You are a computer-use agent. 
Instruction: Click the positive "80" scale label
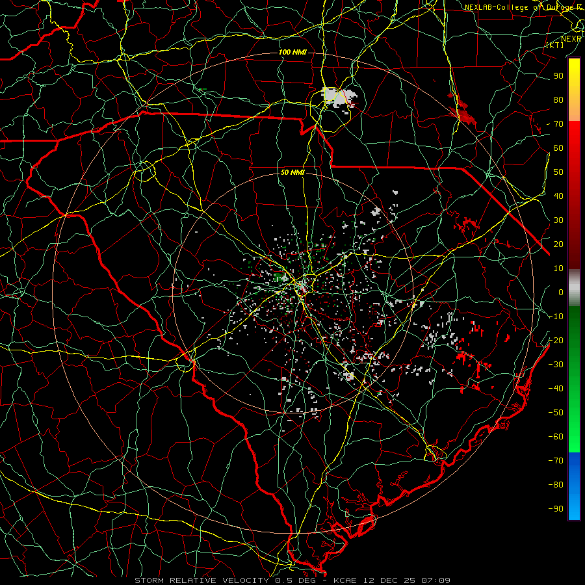558,100
